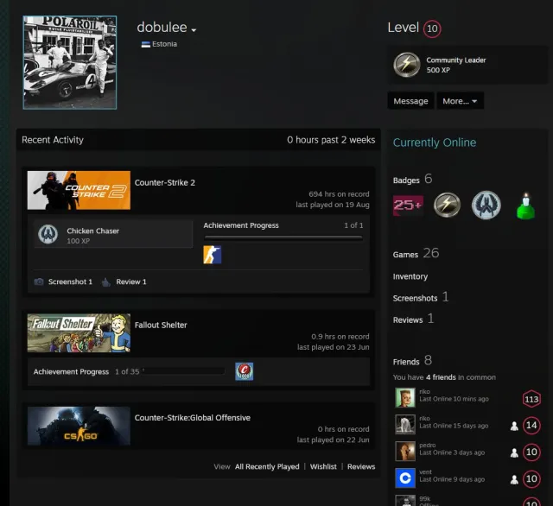Click the Recent Activity header
This screenshot has width=553, height=506.
pos(53,140)
